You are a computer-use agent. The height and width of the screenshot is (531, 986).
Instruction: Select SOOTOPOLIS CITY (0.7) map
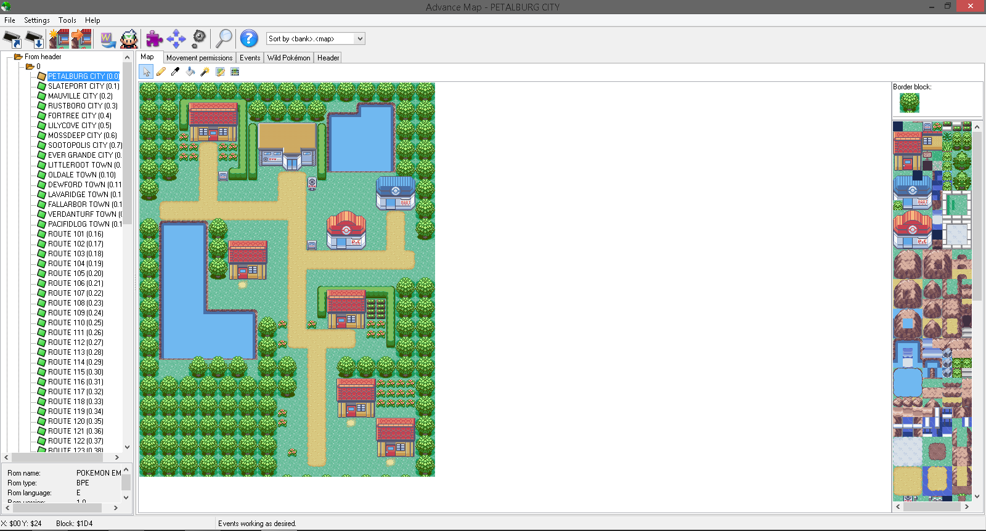click(x=85, y=145)
